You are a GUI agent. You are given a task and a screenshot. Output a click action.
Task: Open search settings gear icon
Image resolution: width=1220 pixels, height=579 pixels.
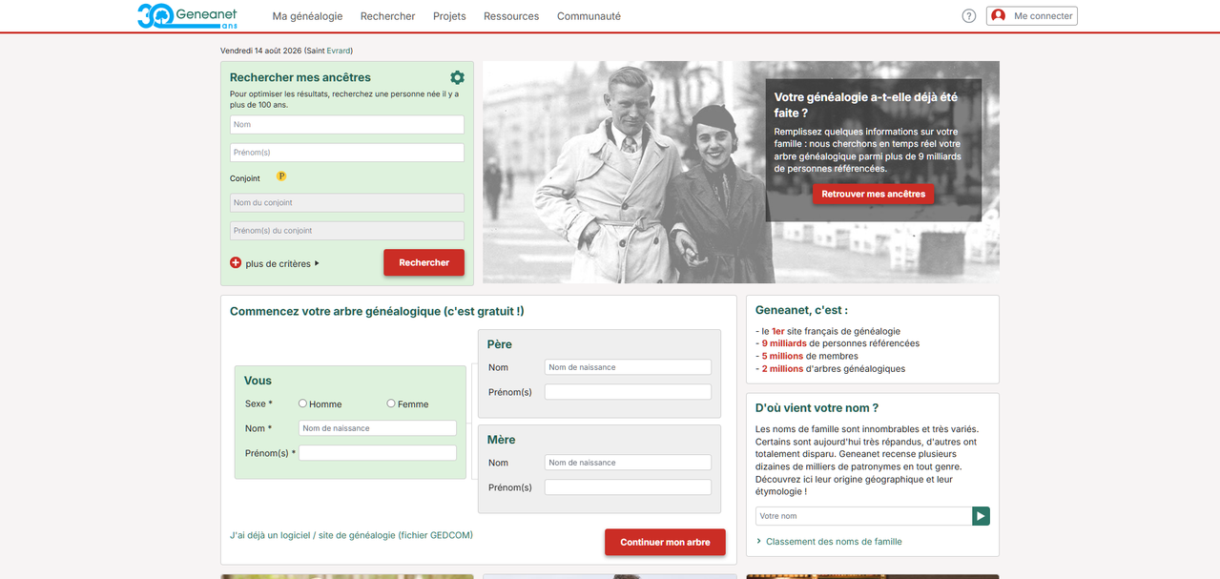click(457, 77)
